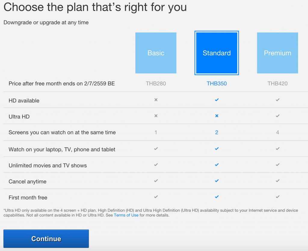Click the THB280 Basic price
The image size is (308, 251).
click(x=156, y=84)
